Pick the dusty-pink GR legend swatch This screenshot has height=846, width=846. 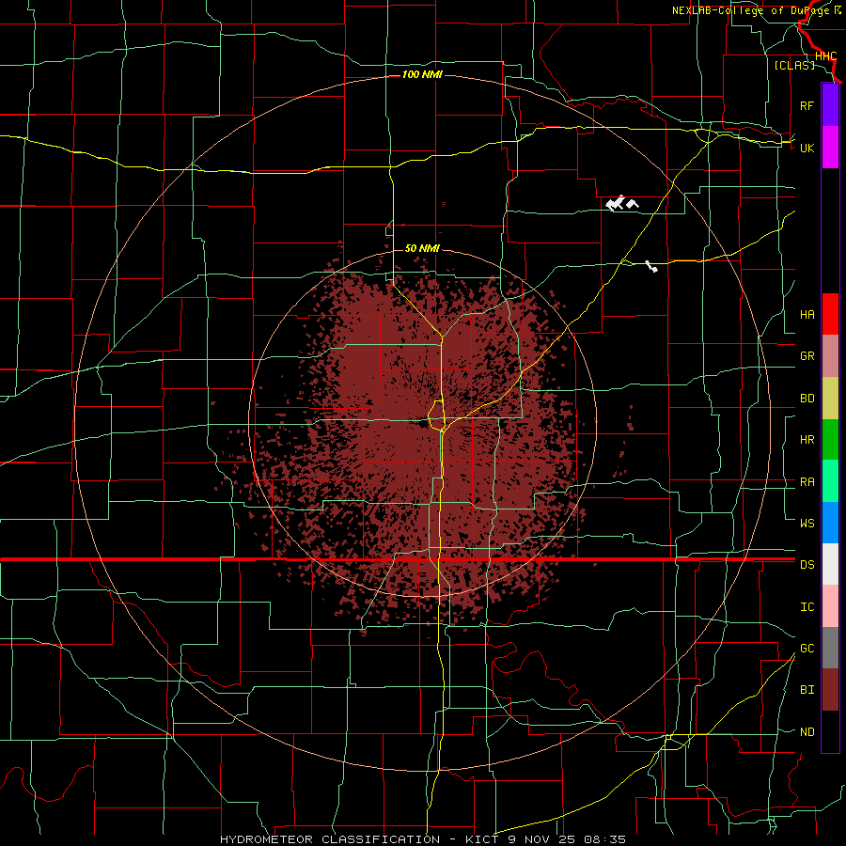coord(830,355)
